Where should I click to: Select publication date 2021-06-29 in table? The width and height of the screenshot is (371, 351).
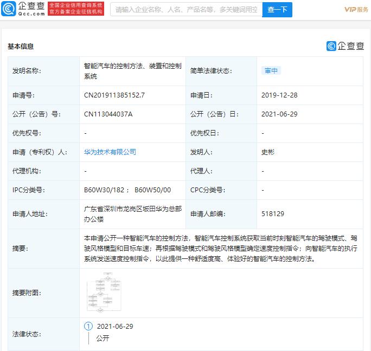point(279,114)
